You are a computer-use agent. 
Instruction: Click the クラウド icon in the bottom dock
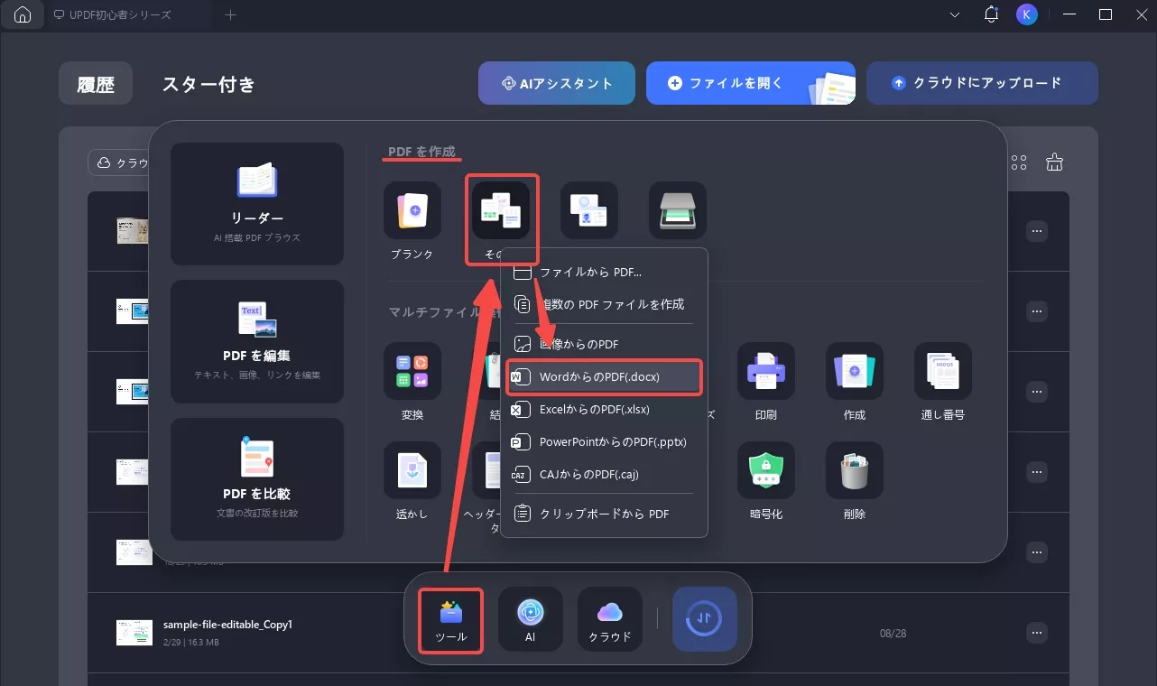pos(609,619)
